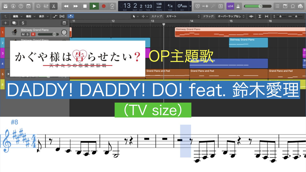The image size is (306, 172).
Task: Open the Mixer faders icon
Action: tap(46, 6)
